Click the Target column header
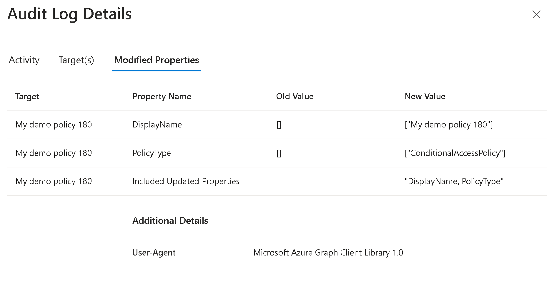The width and height of the screenshot is (554, 284). click(27, 96)
